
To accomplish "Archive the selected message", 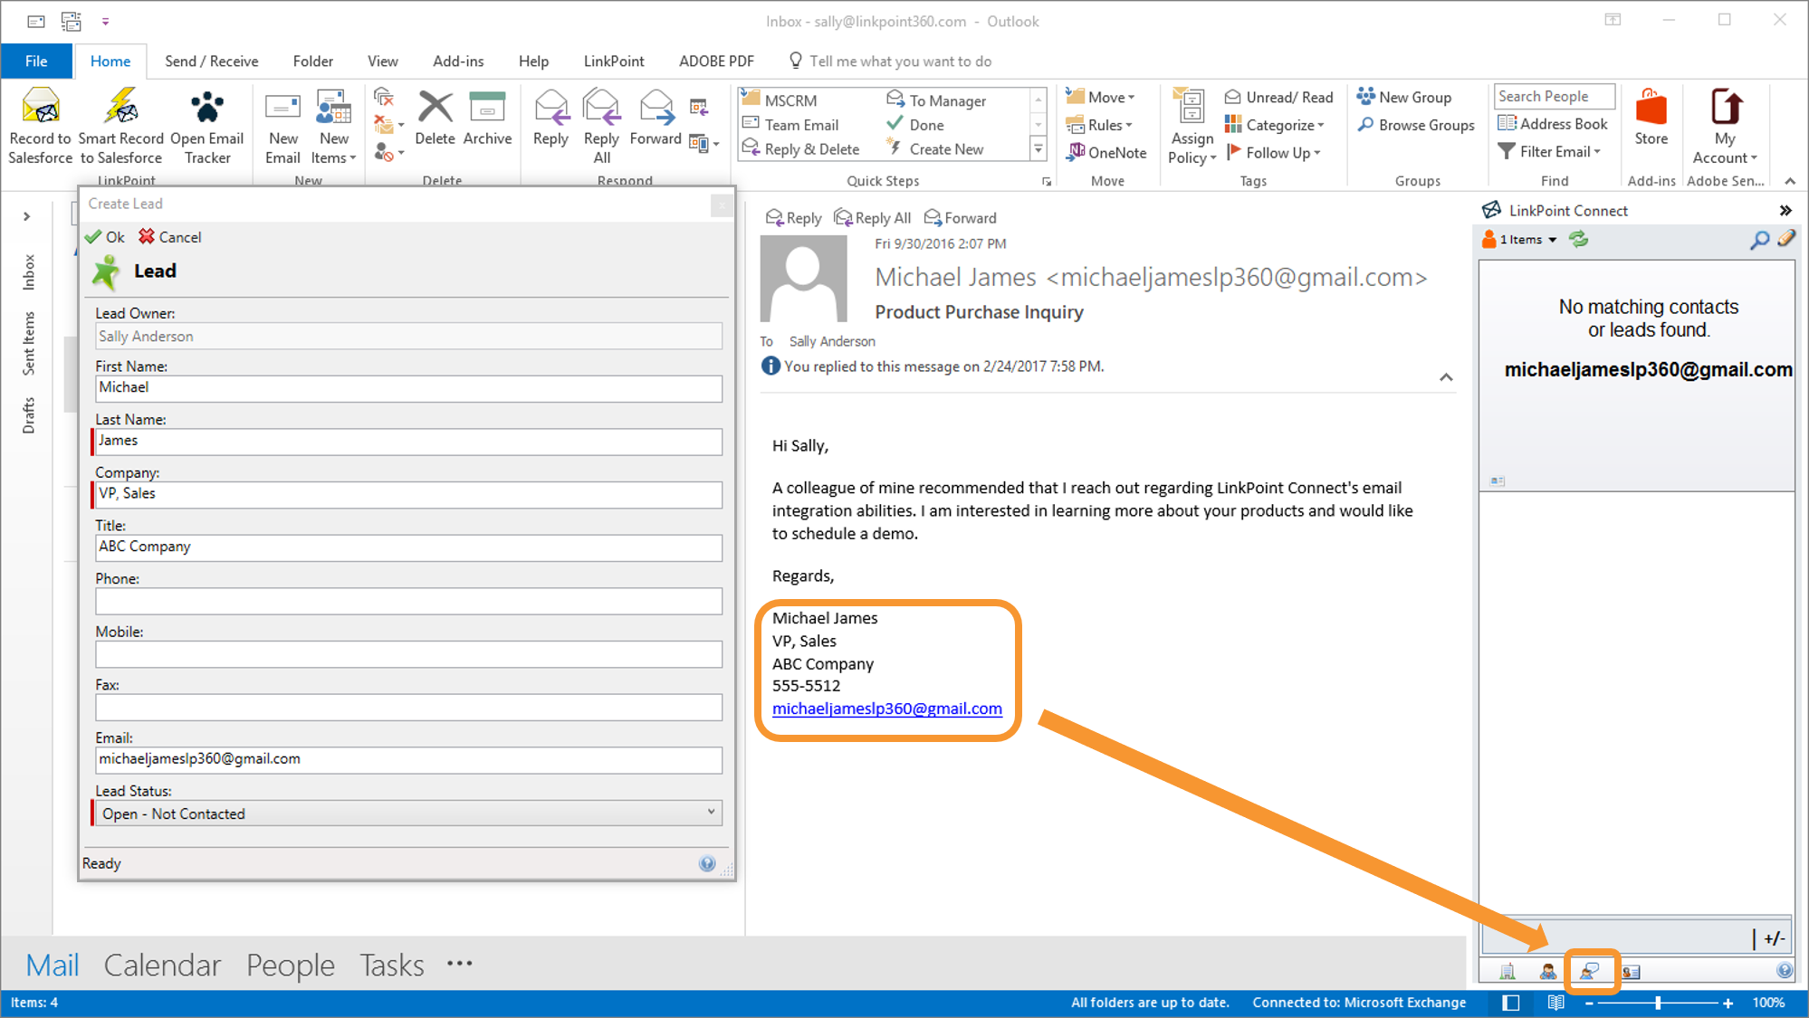I will (x=487, y=118).
